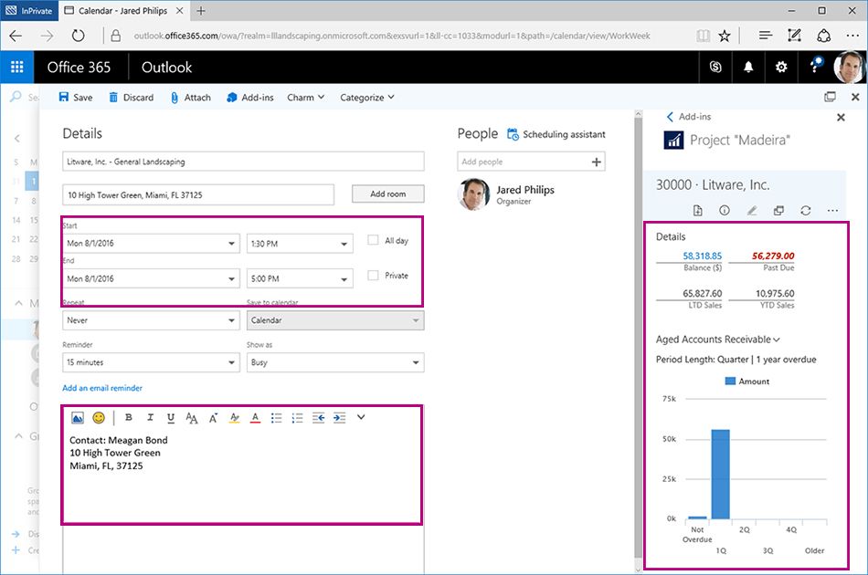Open the Office 365 app launcher grid
Viewport: 868px width, 575px height.
(x=16, y=67)
